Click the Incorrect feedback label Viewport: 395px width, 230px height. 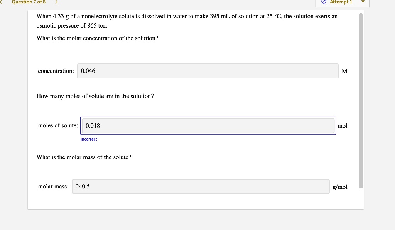click(89, 139)
